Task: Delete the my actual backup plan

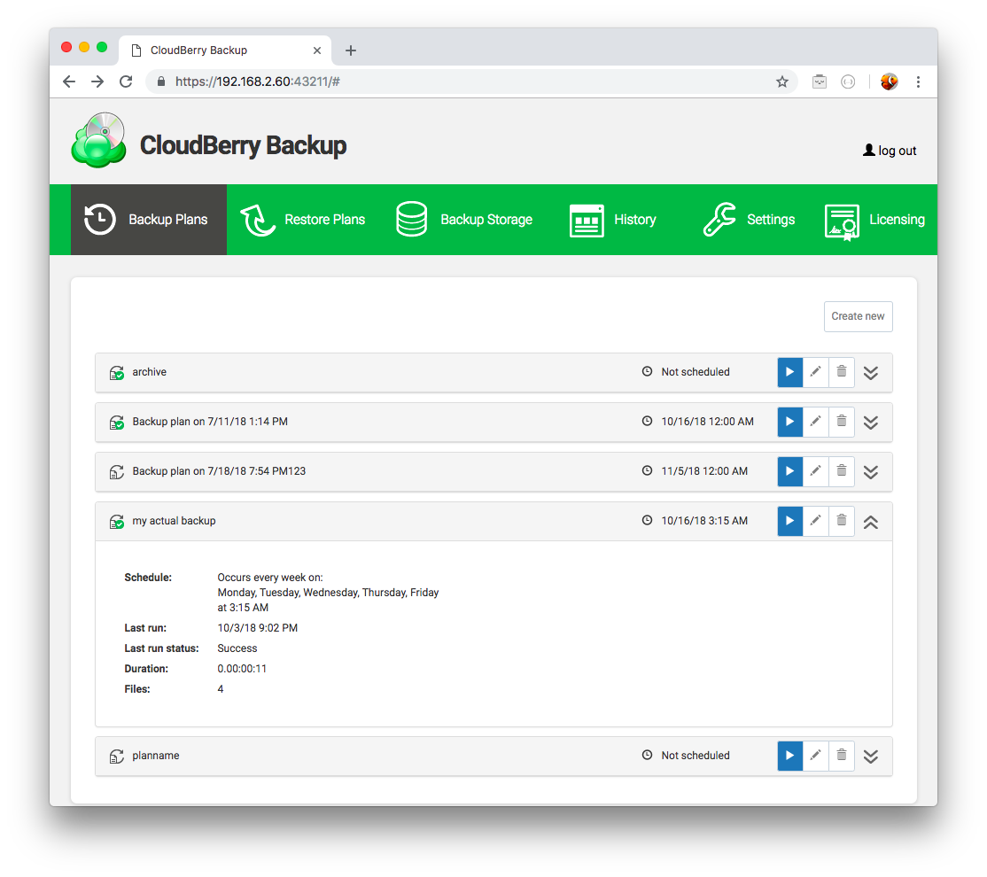Action: (842, 521)
